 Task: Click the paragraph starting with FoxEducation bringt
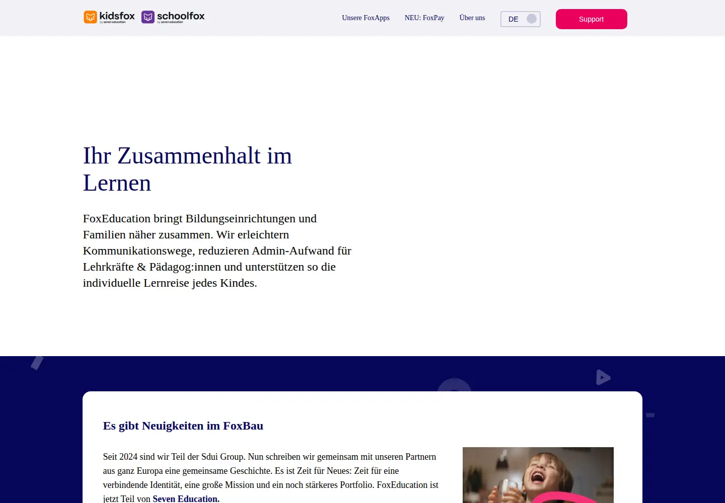tap(217, 250)
